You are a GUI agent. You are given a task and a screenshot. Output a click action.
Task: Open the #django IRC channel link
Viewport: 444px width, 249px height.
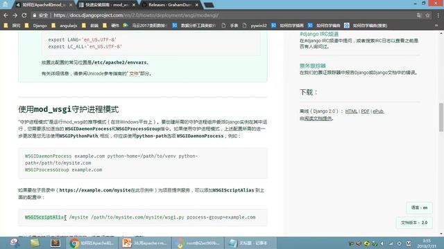click(x=319, y=34)
